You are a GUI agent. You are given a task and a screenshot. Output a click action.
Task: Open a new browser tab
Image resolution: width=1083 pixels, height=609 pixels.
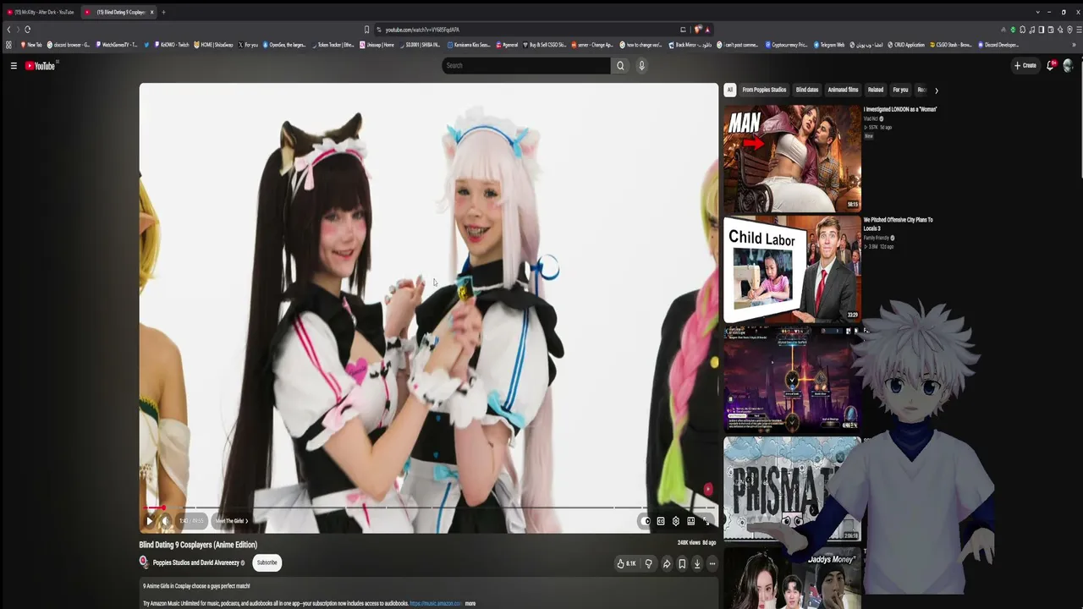[x=163, y=12]
